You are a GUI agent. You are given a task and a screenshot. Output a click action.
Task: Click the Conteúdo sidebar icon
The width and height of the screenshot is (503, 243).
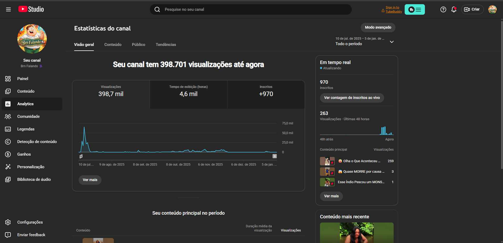(8, 91)
